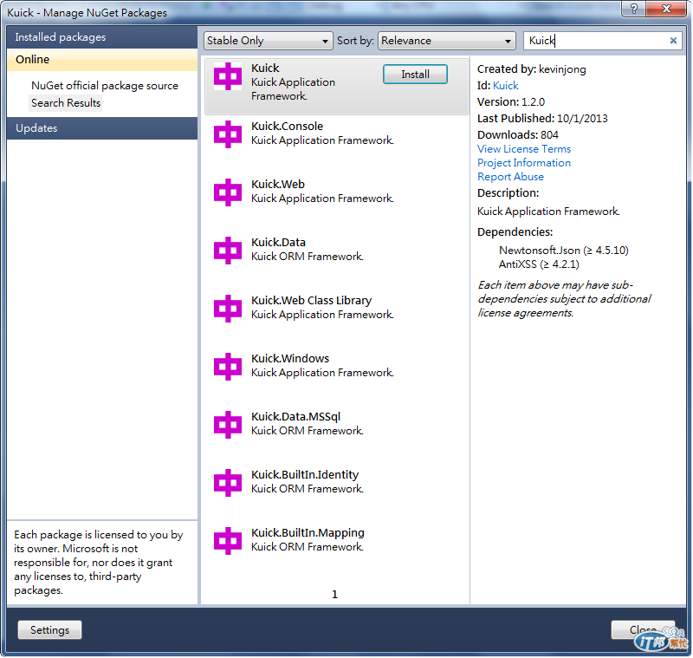693x658 pixels.
Task: Click the AntiXSS dependency text
Action: [539, 264]
